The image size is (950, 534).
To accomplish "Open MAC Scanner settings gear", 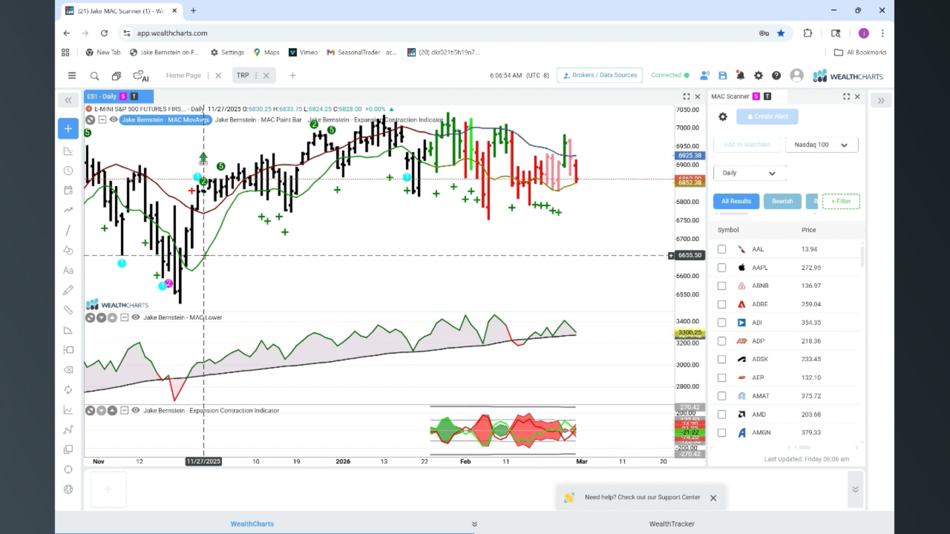I will point(723,117).
